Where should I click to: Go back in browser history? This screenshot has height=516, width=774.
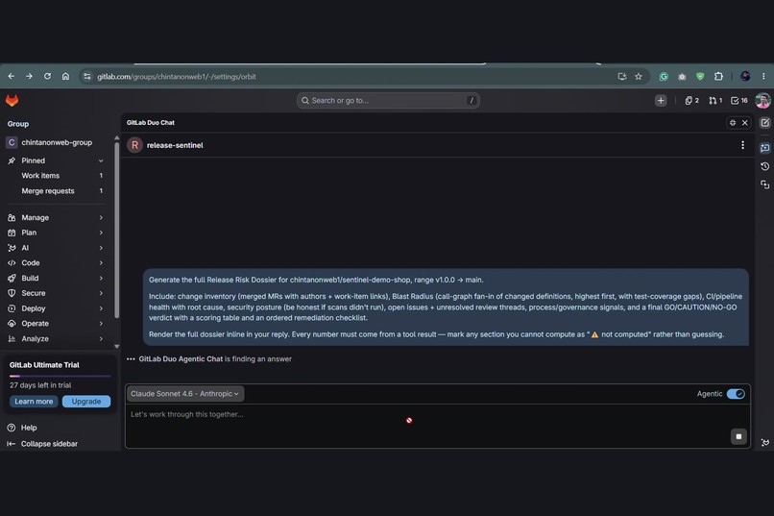11,77
